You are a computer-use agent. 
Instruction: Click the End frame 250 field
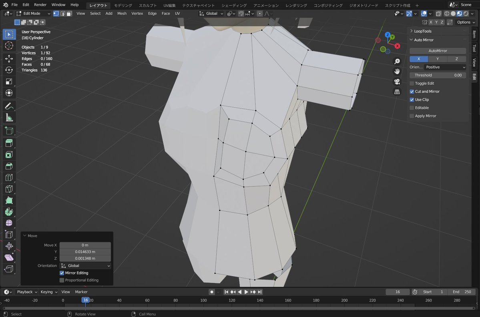(x=462, y=292)
